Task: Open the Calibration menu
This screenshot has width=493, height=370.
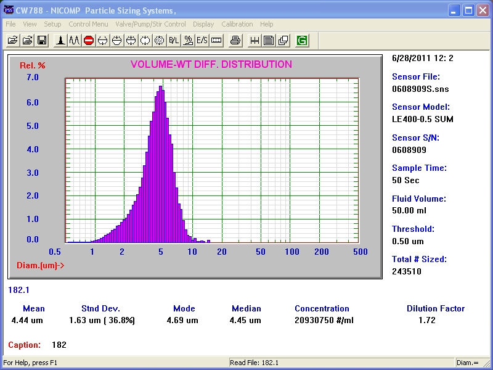Action: (237, 24)
